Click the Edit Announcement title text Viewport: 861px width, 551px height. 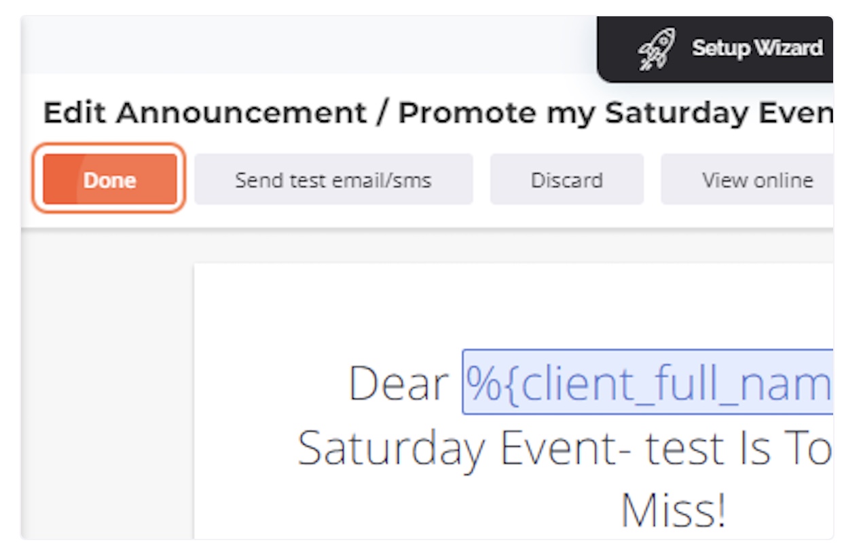204,113
